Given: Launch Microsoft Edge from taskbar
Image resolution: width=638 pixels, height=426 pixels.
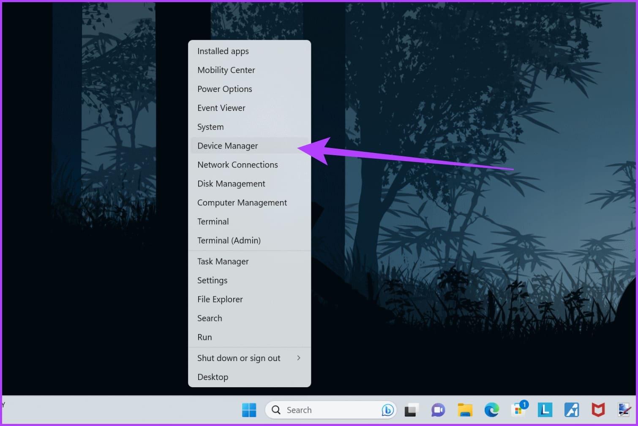Looking at the screenshot, I should point(491,410).
